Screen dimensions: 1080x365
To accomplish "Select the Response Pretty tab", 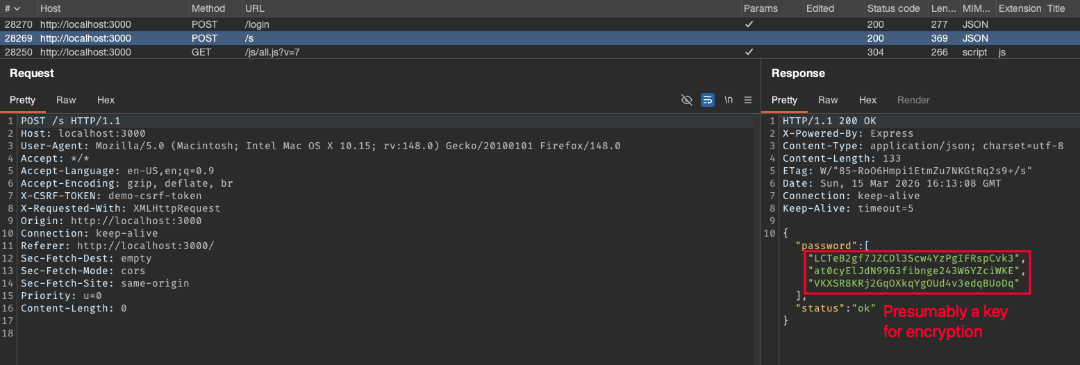I will click(x=784, y=100).
